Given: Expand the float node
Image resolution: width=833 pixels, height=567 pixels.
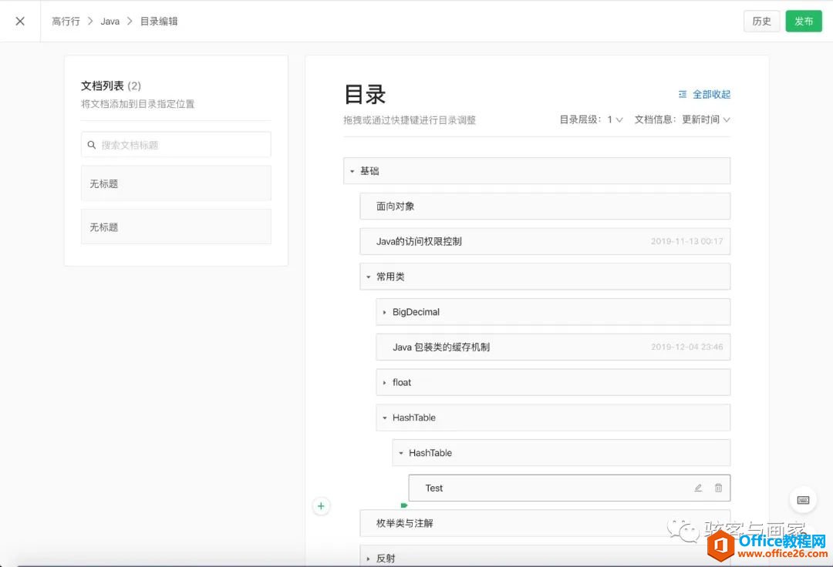Looking at the screenshot, I should (385, 383).
